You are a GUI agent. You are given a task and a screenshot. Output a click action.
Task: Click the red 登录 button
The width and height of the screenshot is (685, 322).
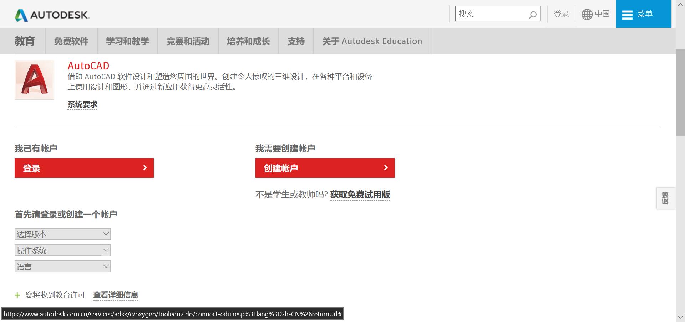[84, 168]
